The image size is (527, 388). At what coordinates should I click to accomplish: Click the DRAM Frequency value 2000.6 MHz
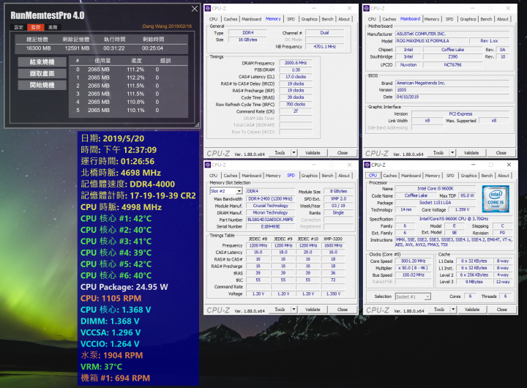pos(296,63)
